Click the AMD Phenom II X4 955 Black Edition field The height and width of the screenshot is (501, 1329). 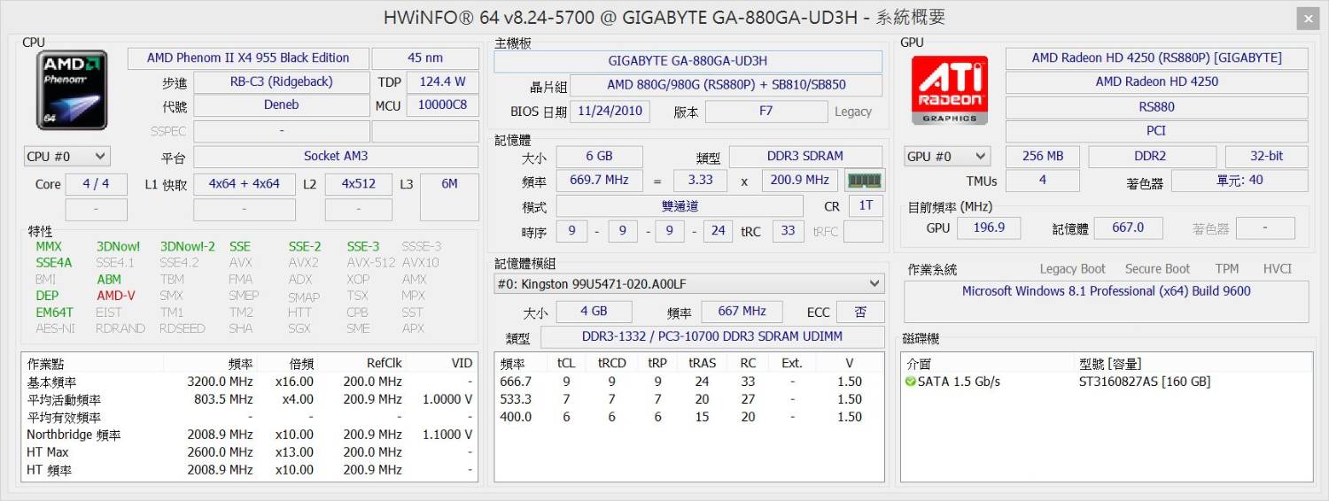click(x=248, y=58)
